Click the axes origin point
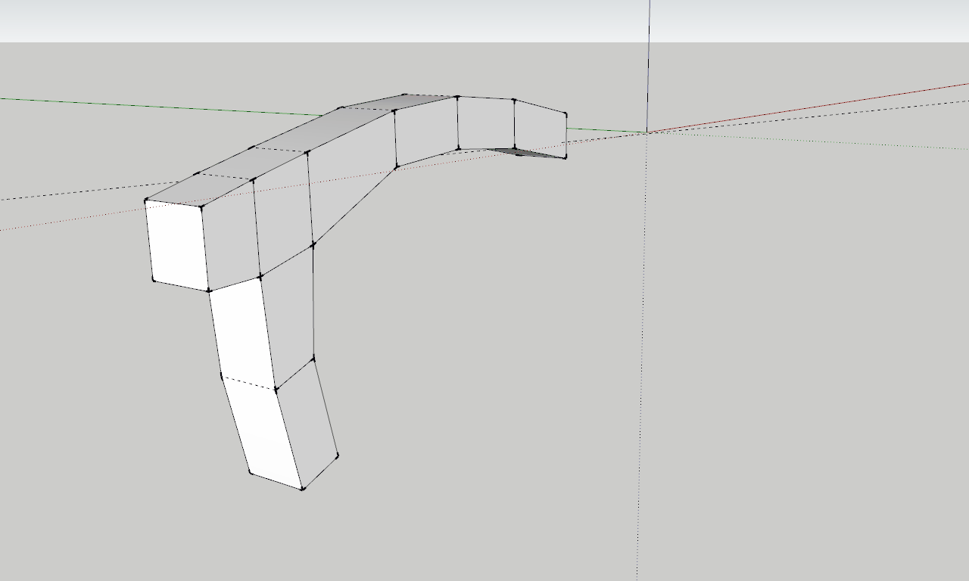The image size is (969, 581). 647,133
